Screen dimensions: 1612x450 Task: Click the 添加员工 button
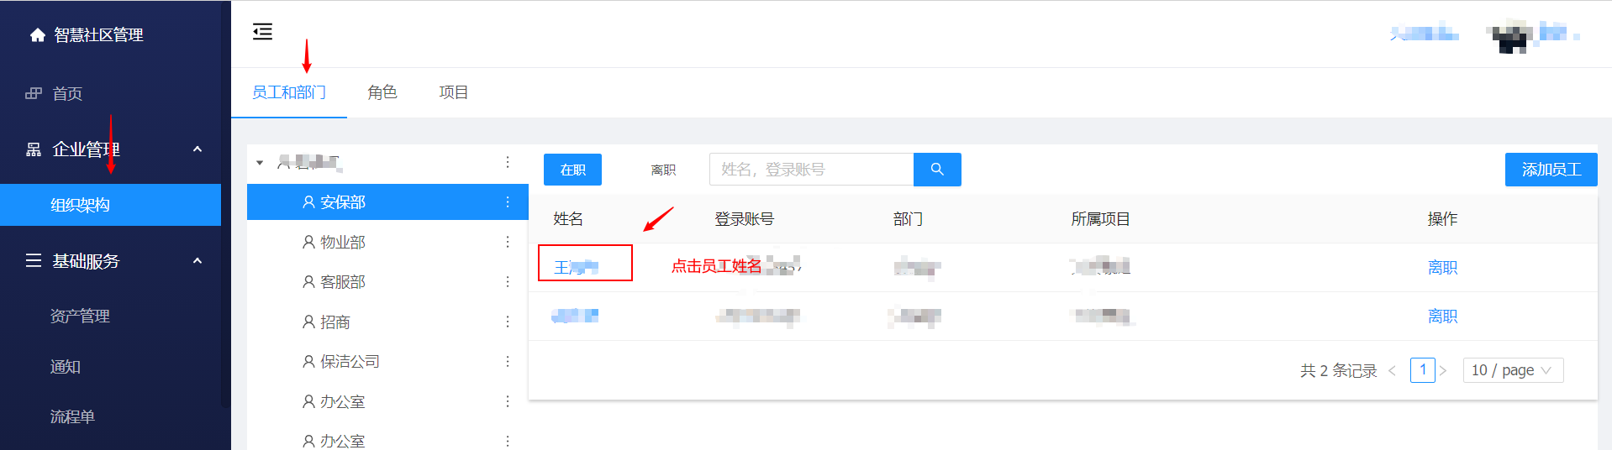pyautogui.click(x=1551, y=170)
